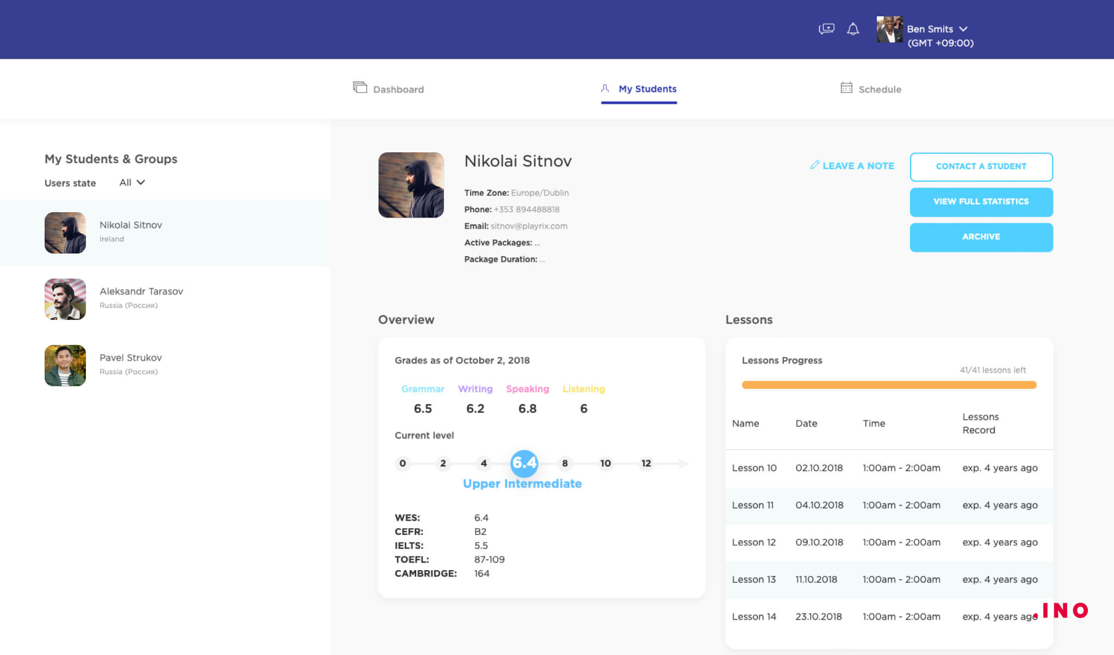Viewport: 1114px width, 655px height.
Task: Click the Schedule calendar icon
Action: (x=845, y=88)
